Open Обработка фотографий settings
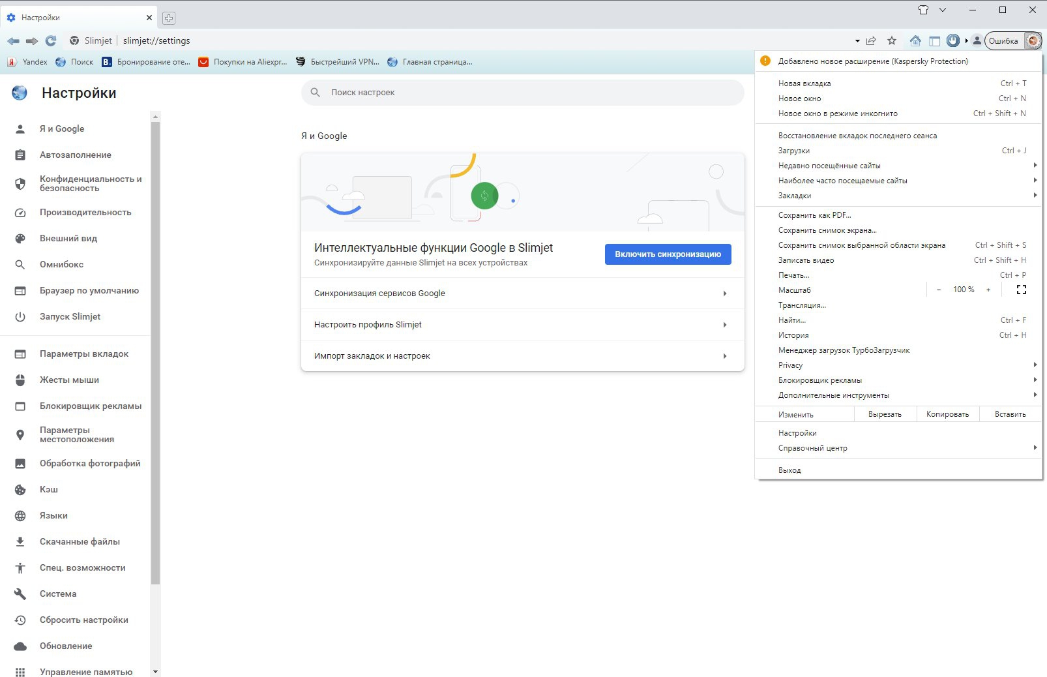Image resolution: width=1047 pixels, height=677 pixels. tap(75, 463)
